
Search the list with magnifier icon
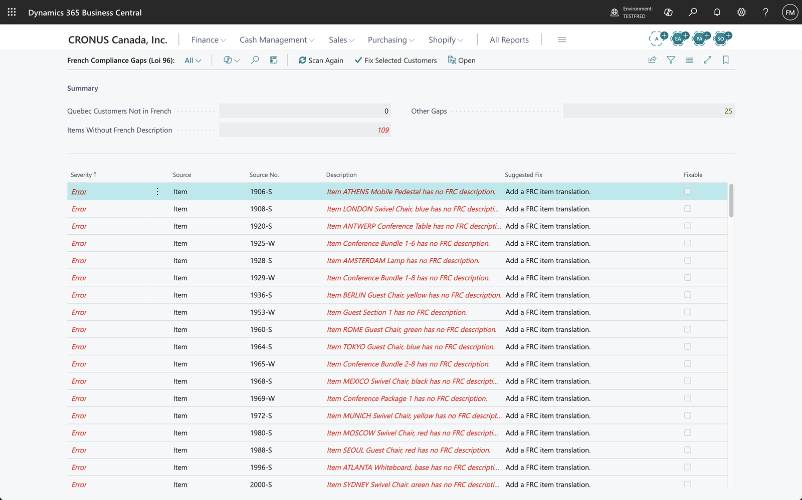point(255,60)
